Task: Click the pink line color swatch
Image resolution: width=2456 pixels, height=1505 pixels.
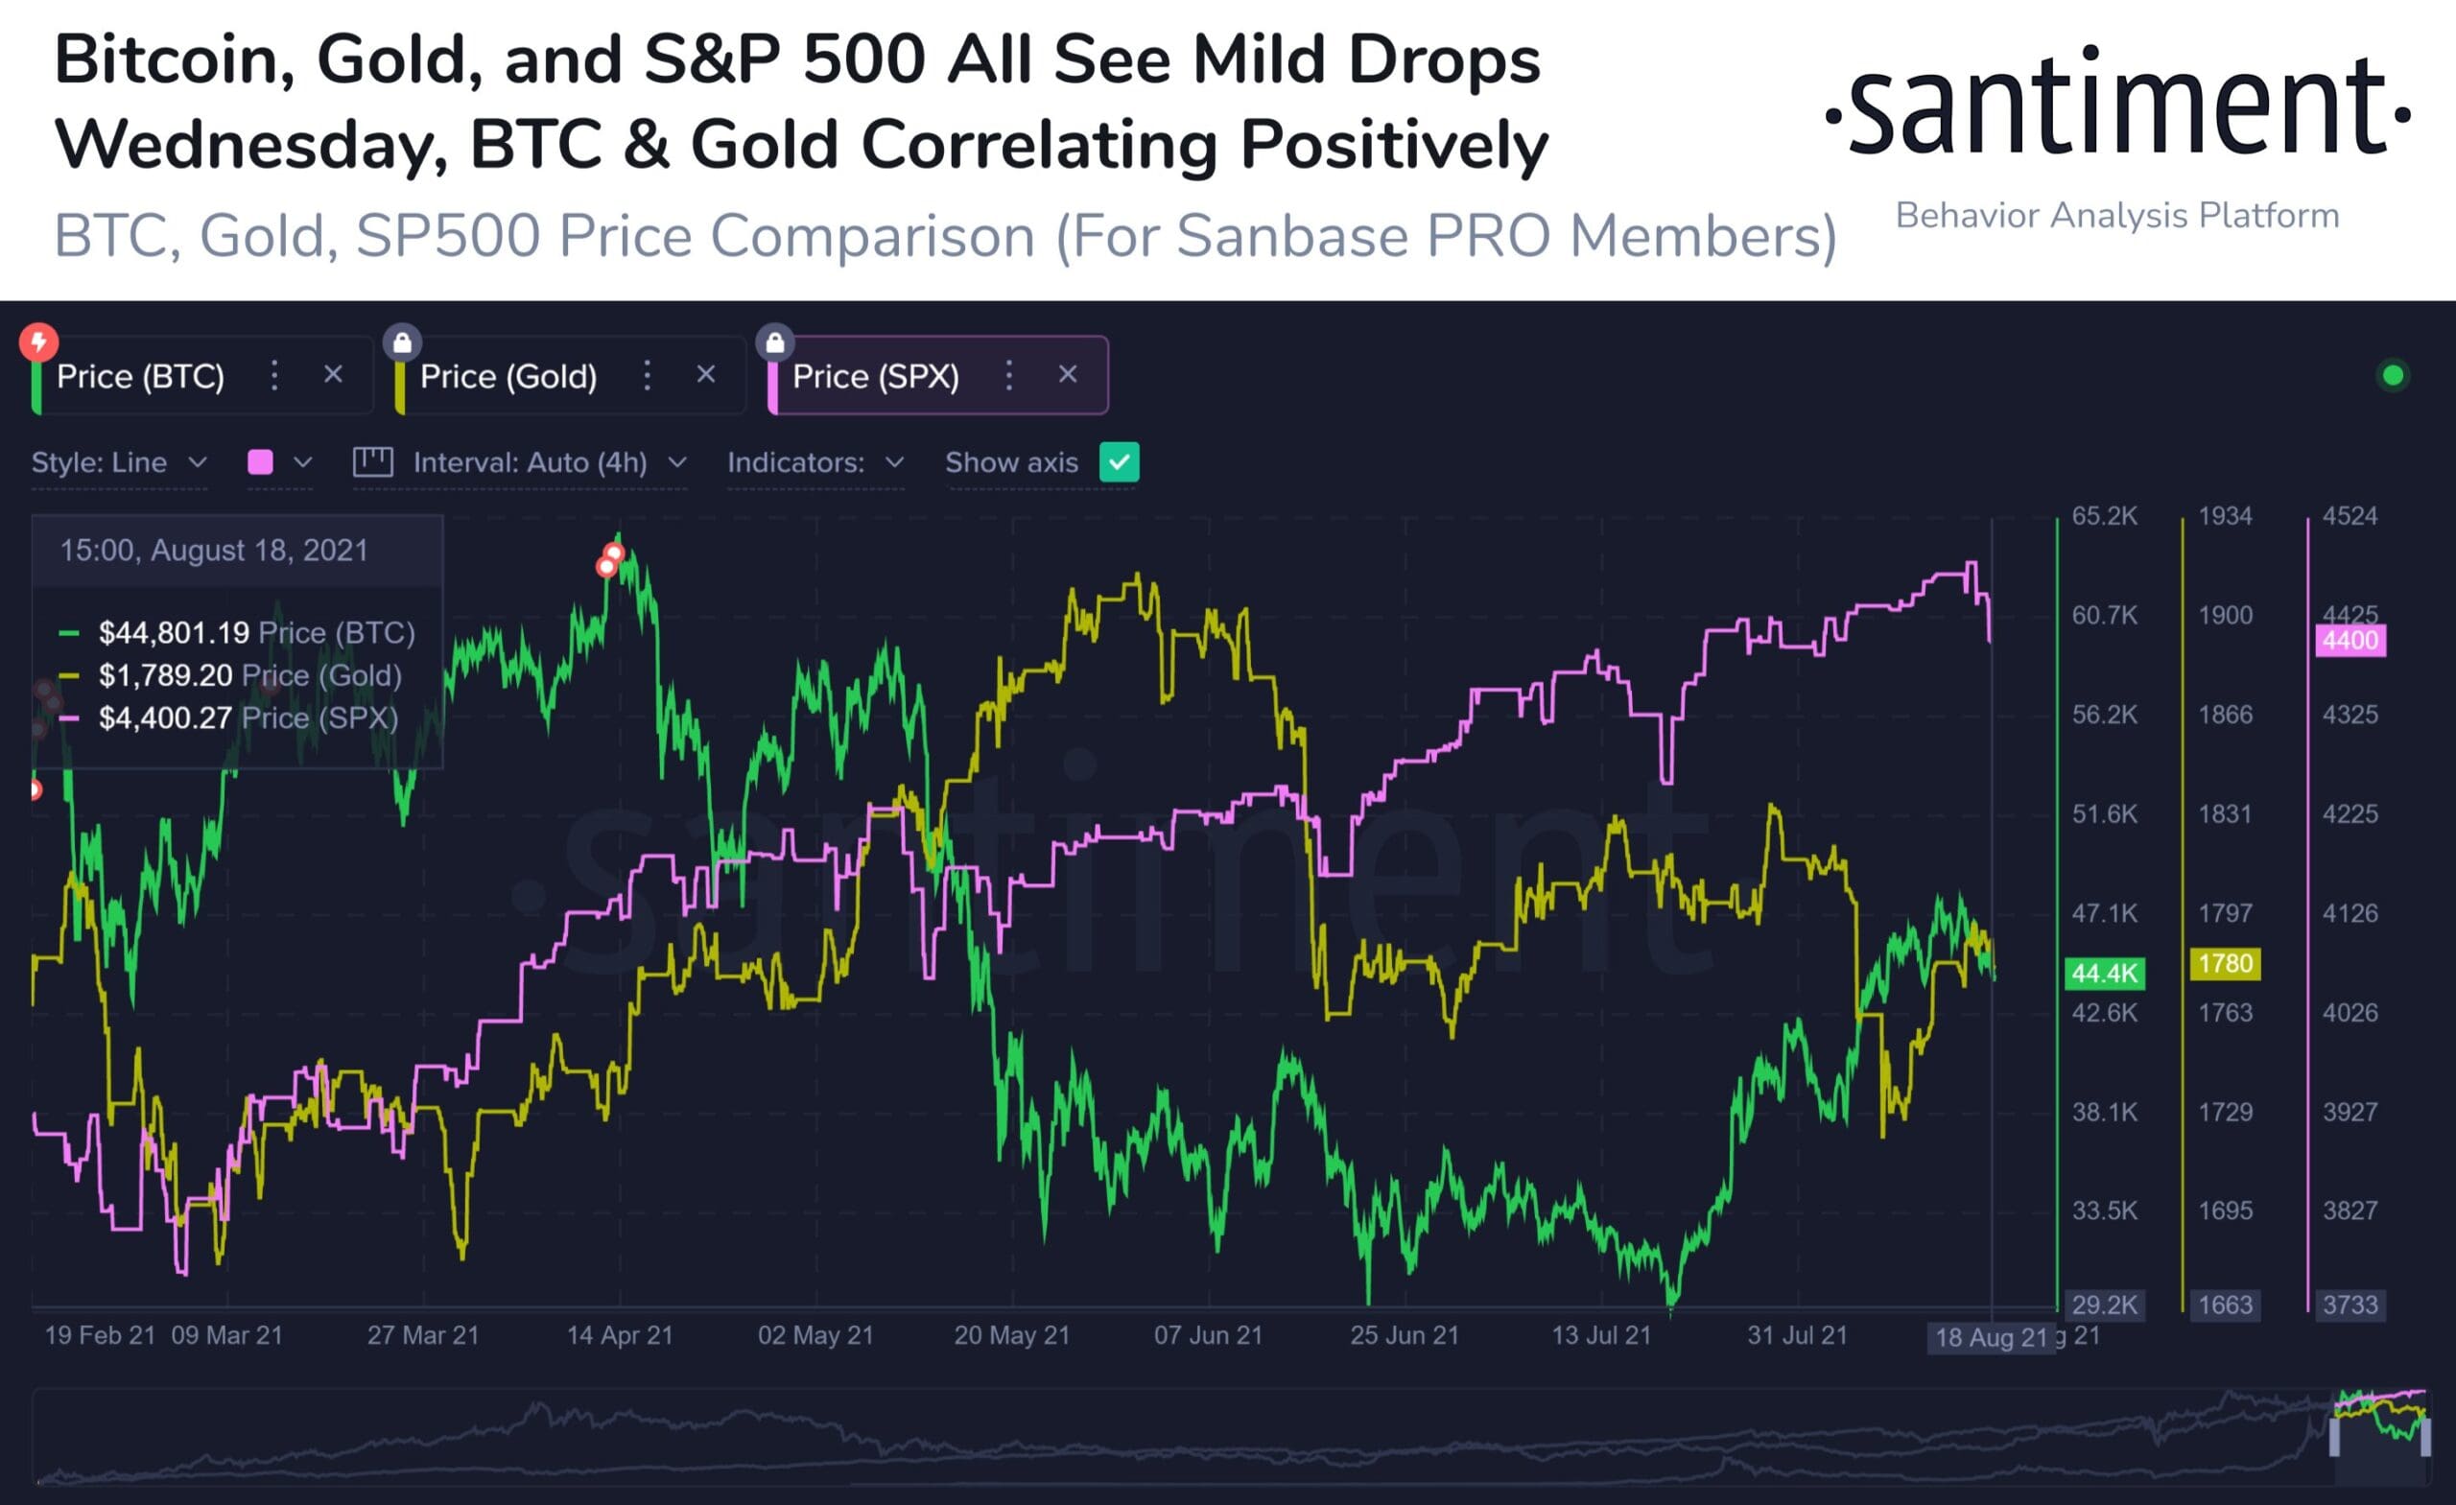Action: [261, 462]
